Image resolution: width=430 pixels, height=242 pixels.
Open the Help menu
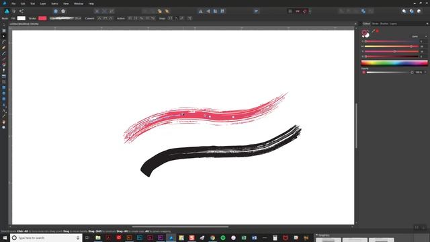(x=91, y=3)
